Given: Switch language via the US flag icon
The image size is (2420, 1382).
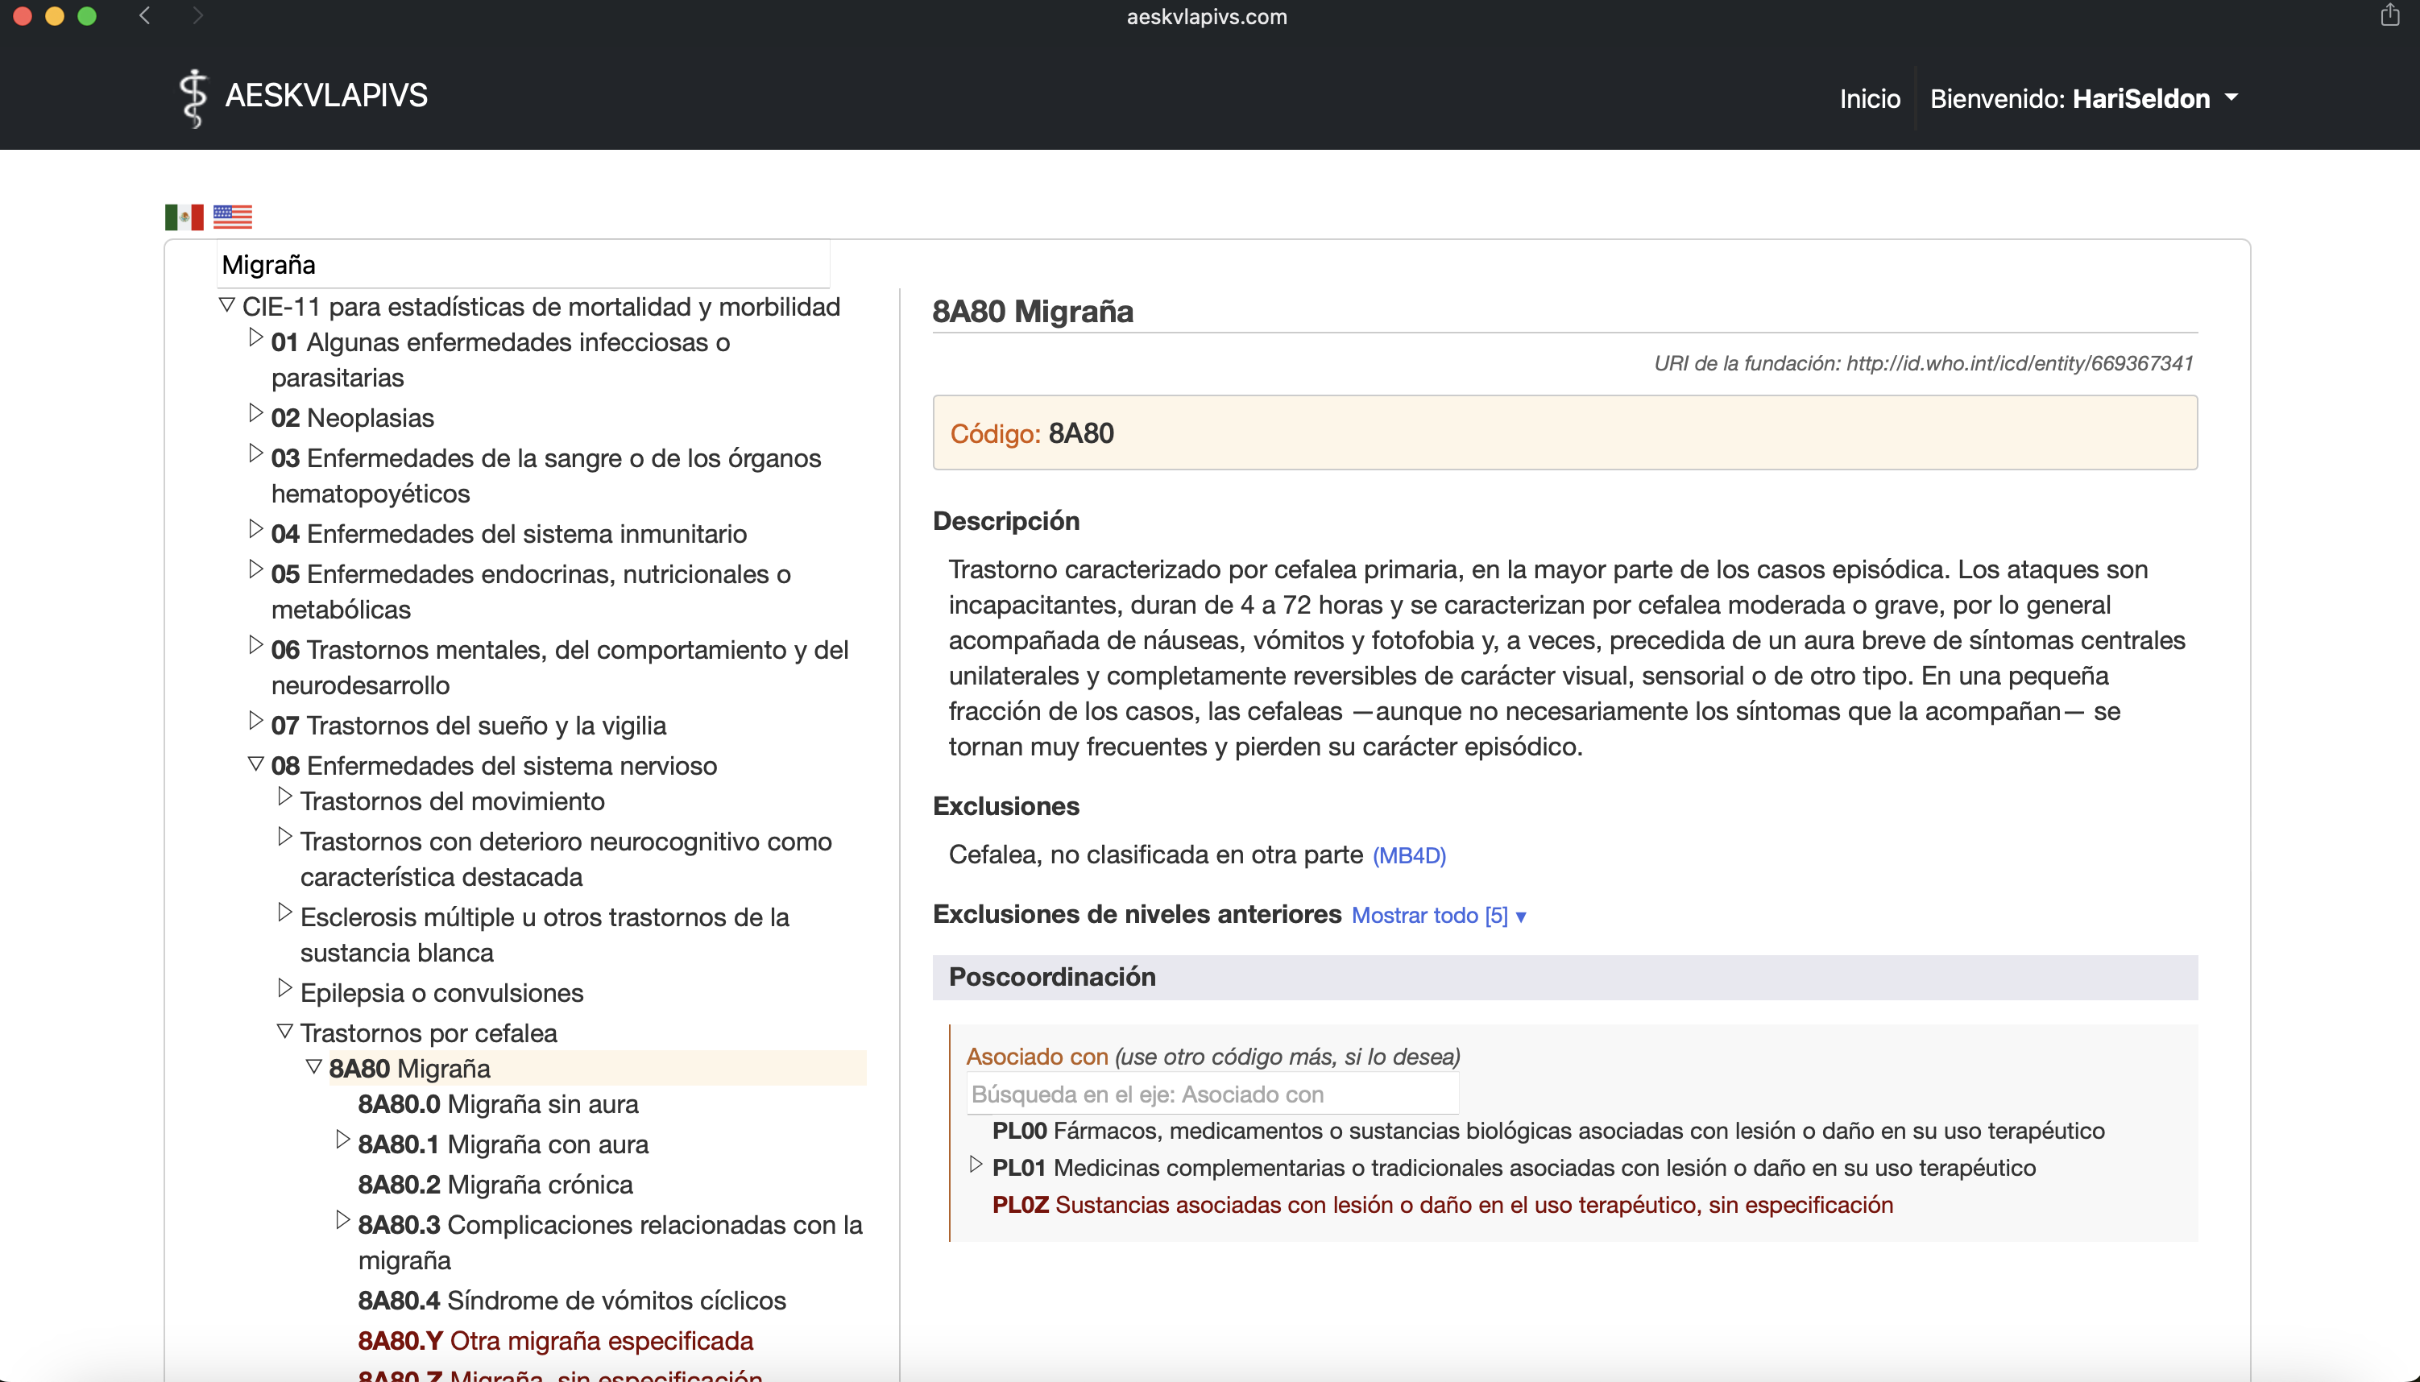Looking at the screenshot, I should click(x=233, y=217).
